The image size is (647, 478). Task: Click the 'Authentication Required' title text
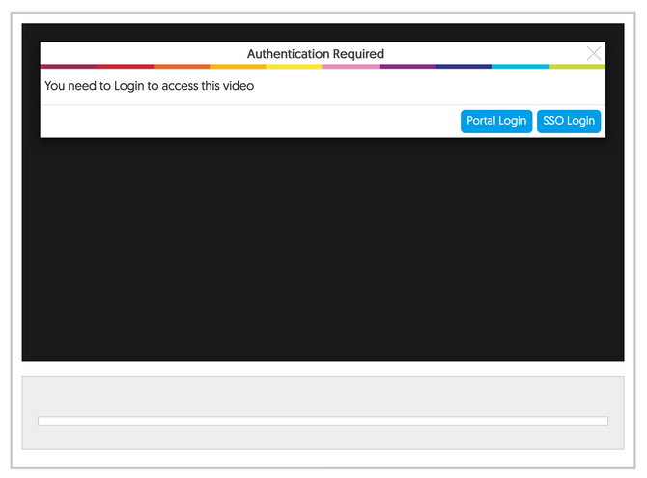pos(316,54)
